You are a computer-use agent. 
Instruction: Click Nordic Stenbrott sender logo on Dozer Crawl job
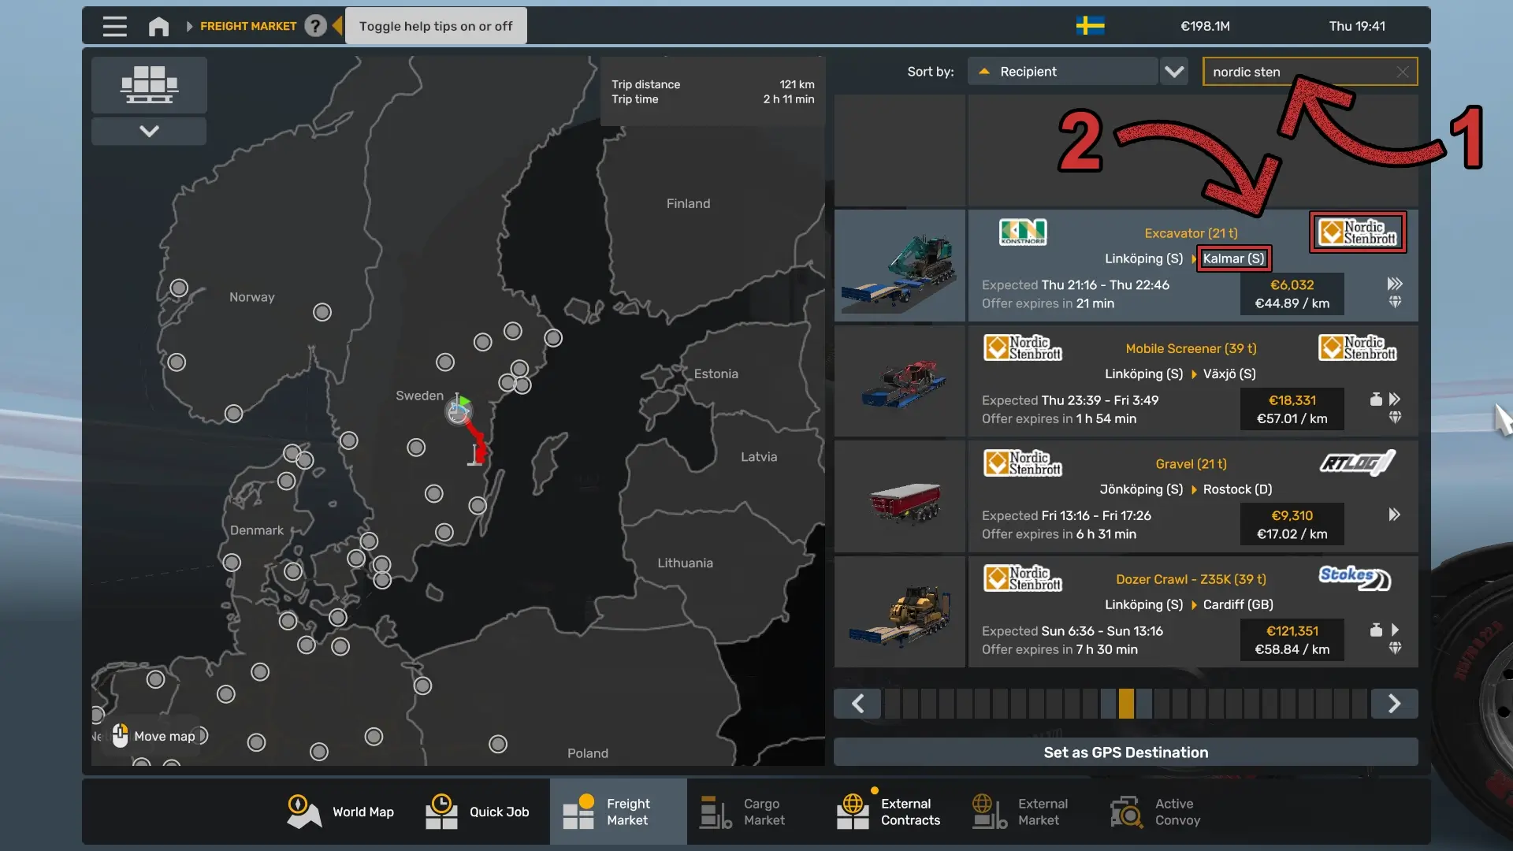(1023, 578)
